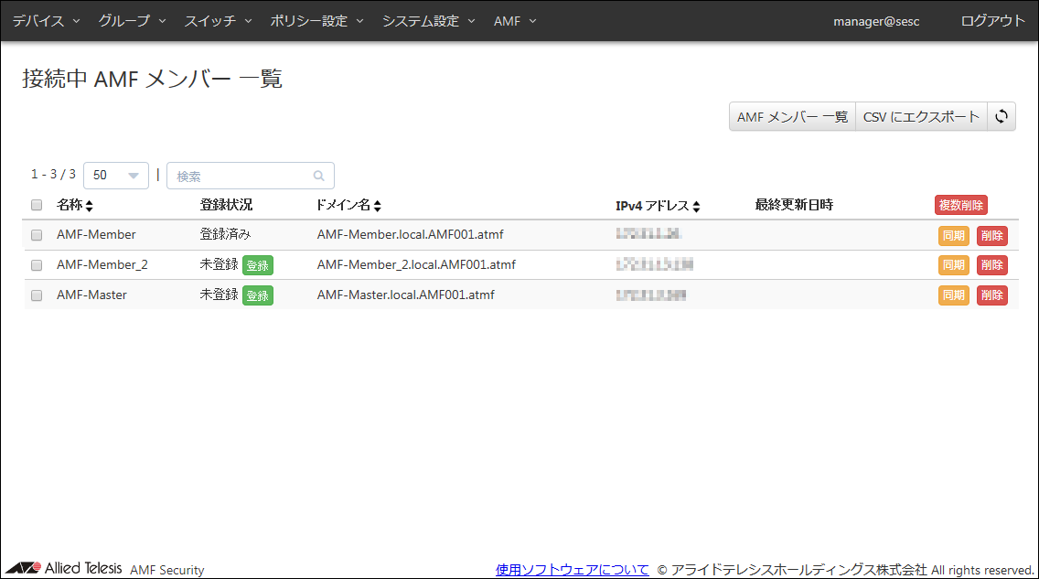Delete AMF-Member using its 削除 button
The height and width of the screenshot is (579, 1039).
[x=991, y=235]
